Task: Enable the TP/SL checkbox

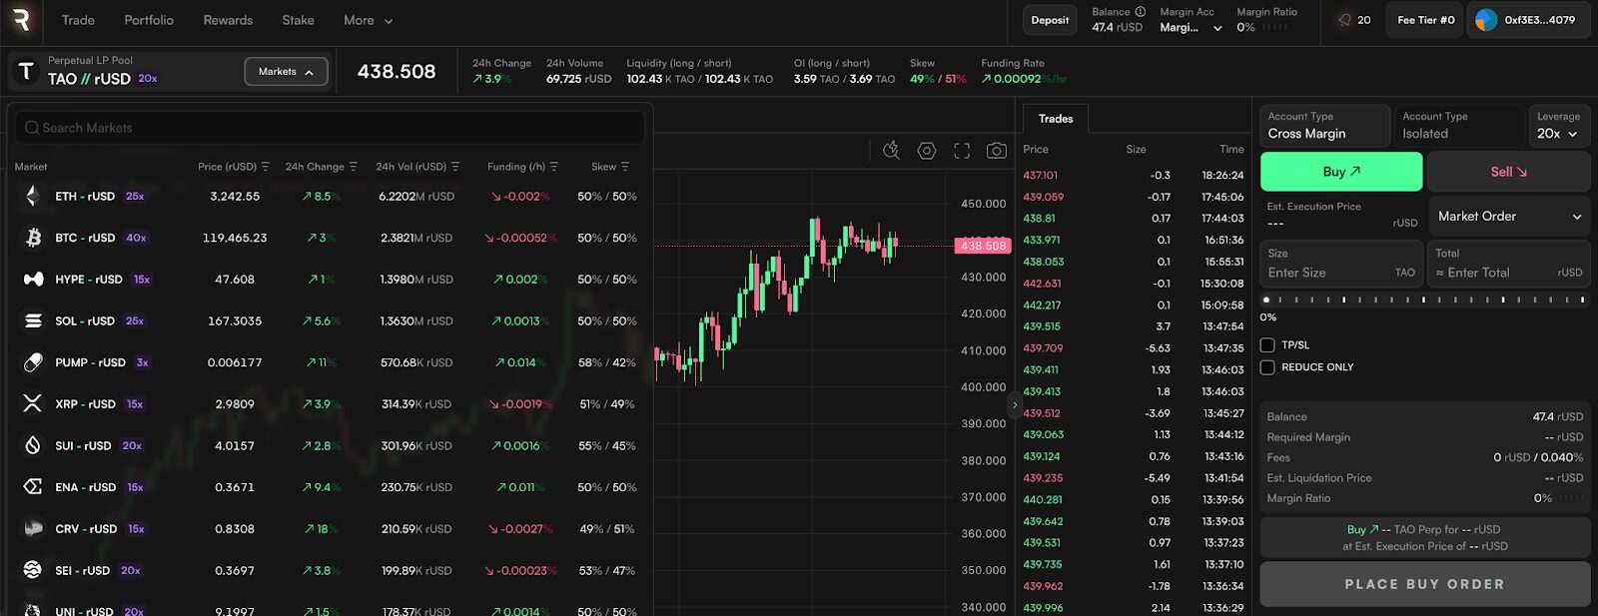Action: [x=1267, y=345]
